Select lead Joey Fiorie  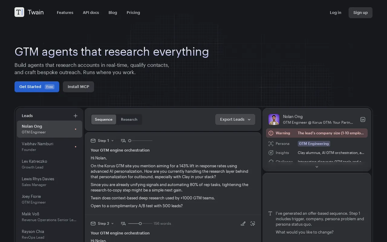coord(50,199)
